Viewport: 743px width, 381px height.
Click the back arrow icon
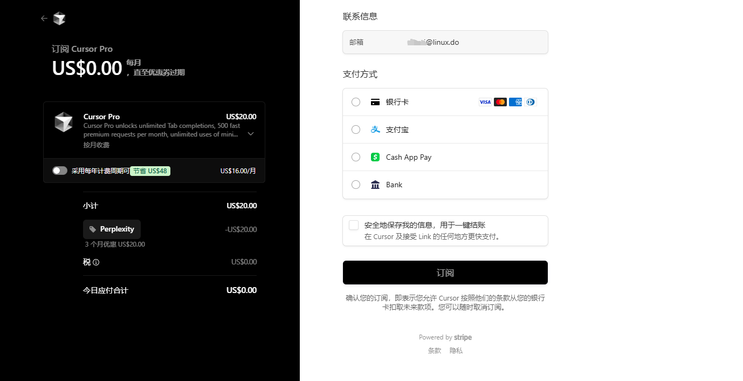[x=44, y=18]
